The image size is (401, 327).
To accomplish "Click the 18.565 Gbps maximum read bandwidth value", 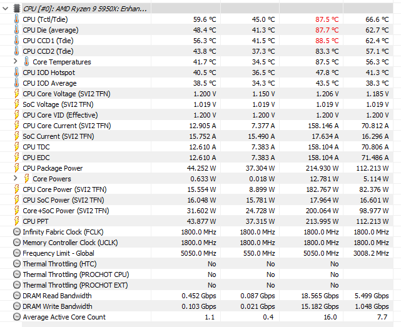I will 320,296.
